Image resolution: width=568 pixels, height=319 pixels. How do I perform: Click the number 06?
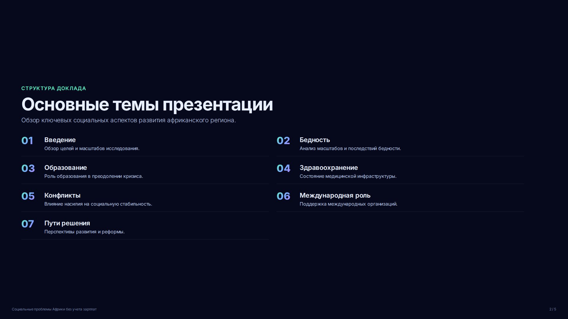283,196
